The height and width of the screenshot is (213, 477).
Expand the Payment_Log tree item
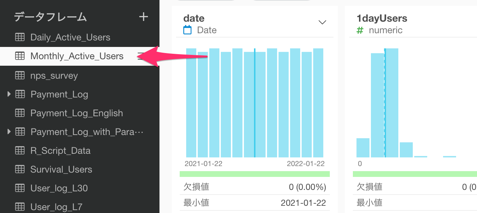(9, 94)
